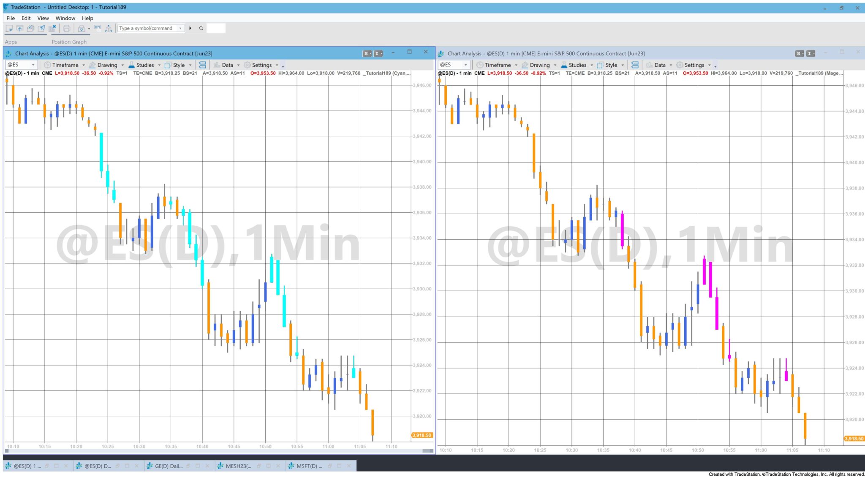Expand the Settings dropdown arrow on left chart
The width and height of the screenshot is (865, 477).
tap(277, 65)
